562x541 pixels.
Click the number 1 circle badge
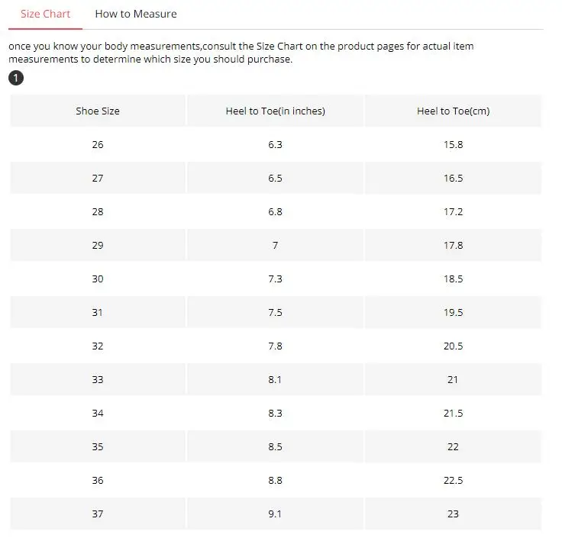pos(16,78)
